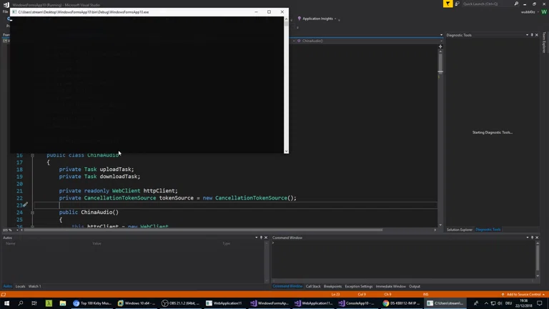
Task: Click Add to Source Control in status bar
Action: tap(523, 294)
